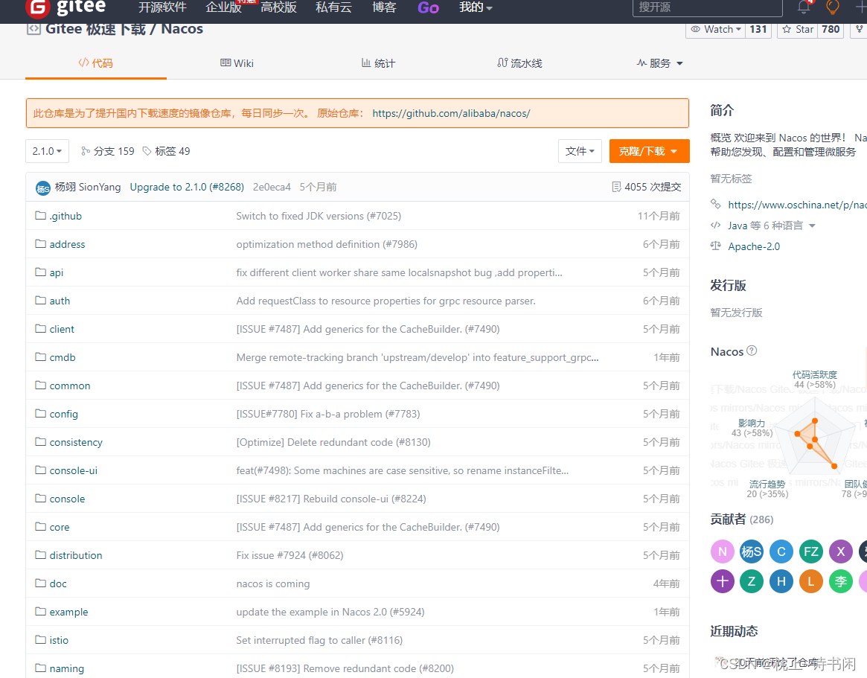This screenshot has height=678, width=867.
Task: Open the 'Fix issue #7924 (#8062)' commit message
Action: point(289,555)
